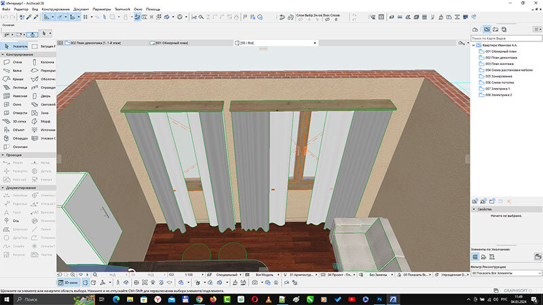Toggle the highlighted suspend groups button

137,17
